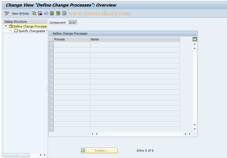Image resolution: width=227 pixels, height=158 pixels.
Task: Click the Position... button
Action: tap(99, 150)
